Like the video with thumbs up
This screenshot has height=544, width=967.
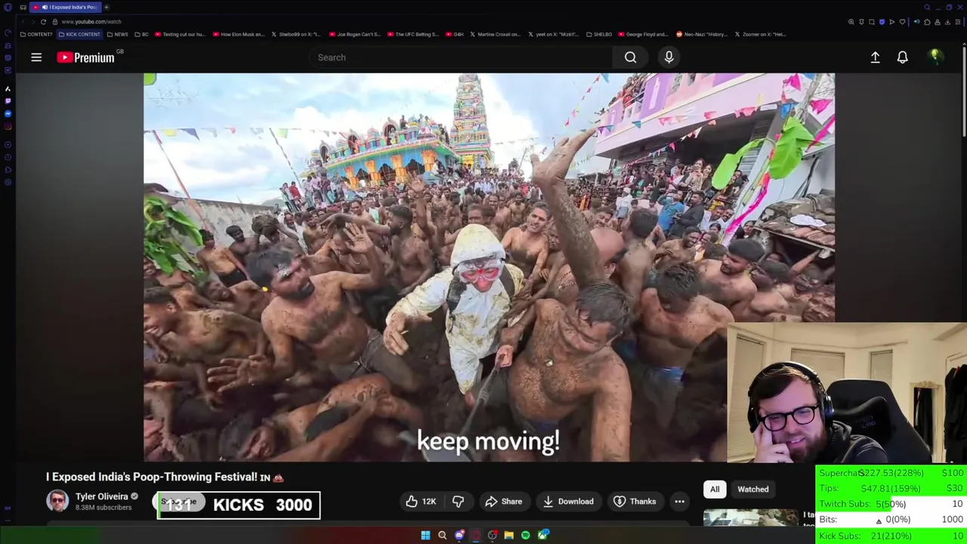[421, 501]
